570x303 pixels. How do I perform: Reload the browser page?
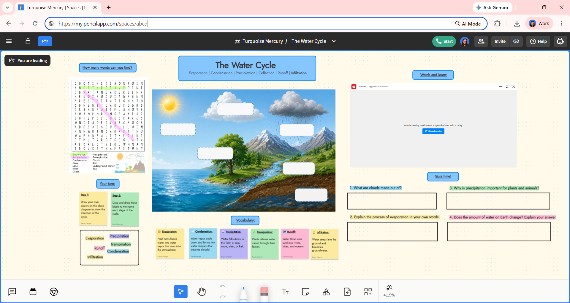coord(35,23)
